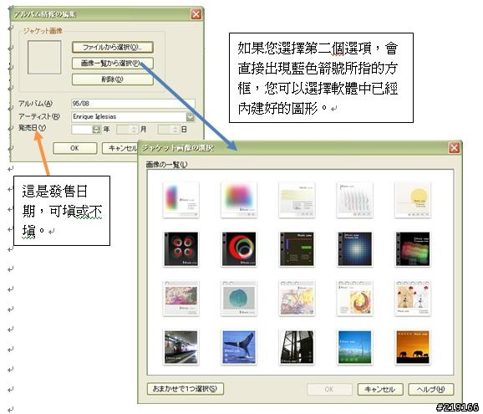Click the release day stepper field

[x=169, y=129]
